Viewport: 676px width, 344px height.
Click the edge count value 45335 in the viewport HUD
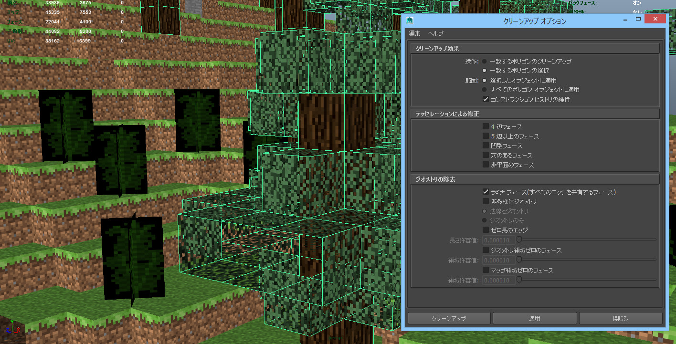coord(53,12)
